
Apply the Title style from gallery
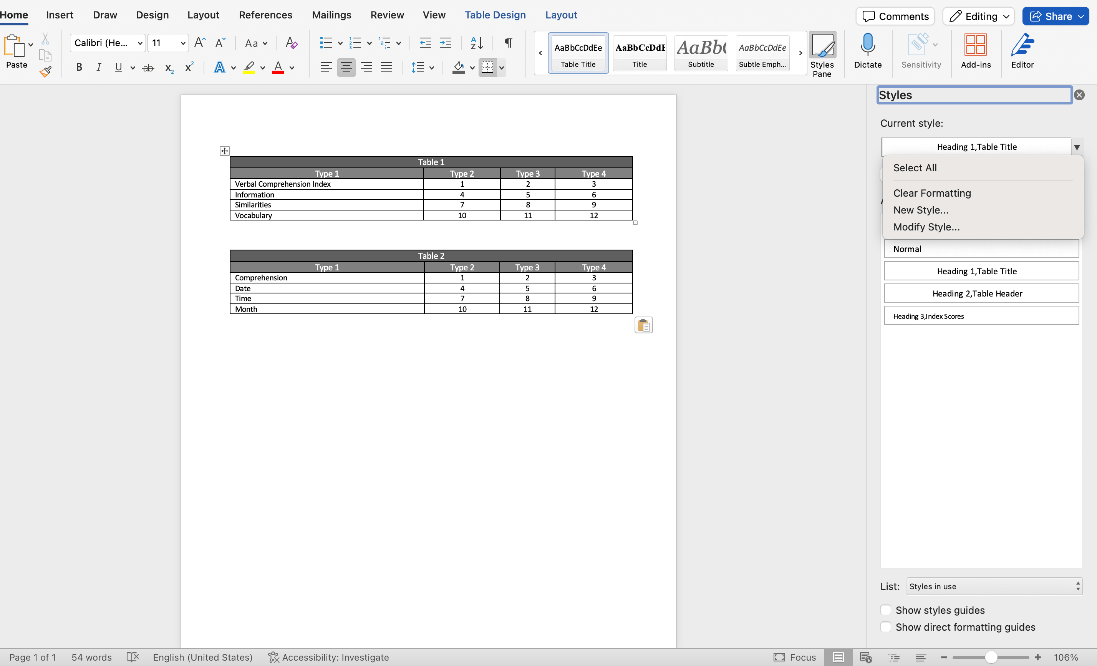click(x=640, y=53)
